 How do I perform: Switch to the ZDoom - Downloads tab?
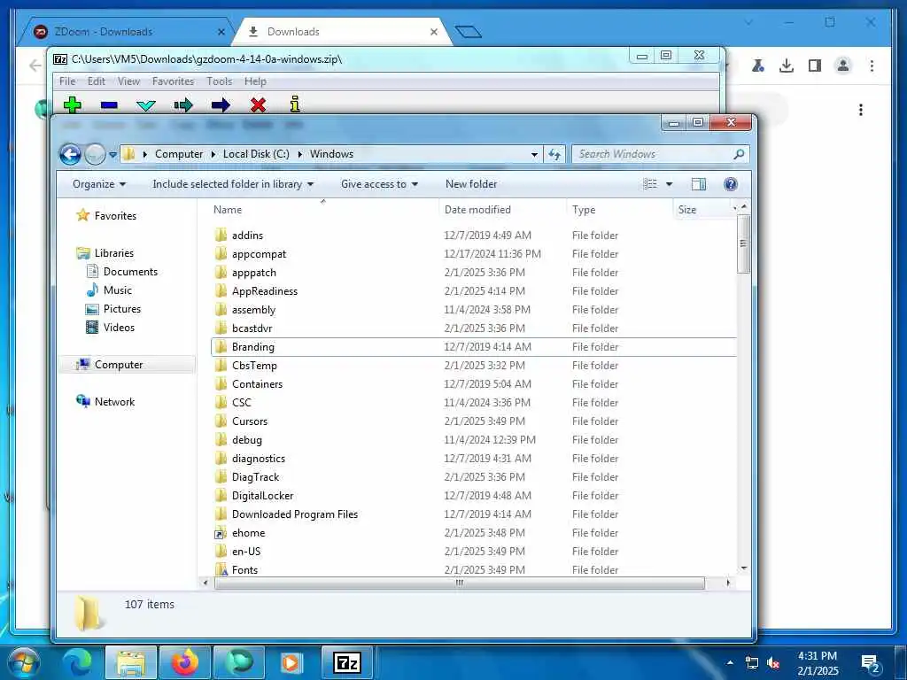124,32
